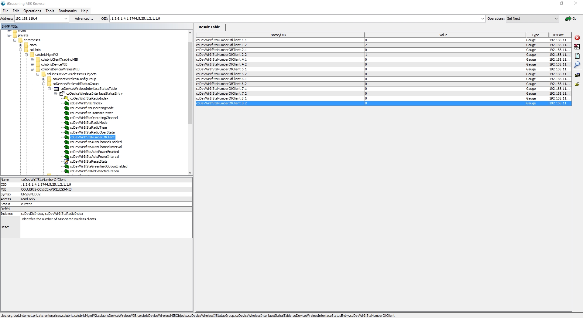Expand the cisco tree node

[21, 45]
